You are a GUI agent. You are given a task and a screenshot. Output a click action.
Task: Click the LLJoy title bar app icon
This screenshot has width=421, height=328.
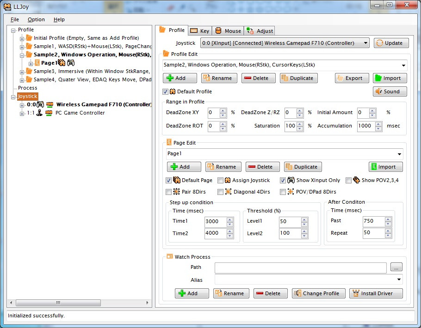(7, 6)
